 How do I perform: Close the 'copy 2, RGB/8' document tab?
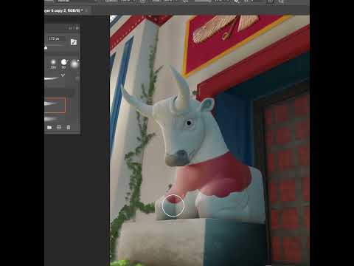[x=86, y=10]
